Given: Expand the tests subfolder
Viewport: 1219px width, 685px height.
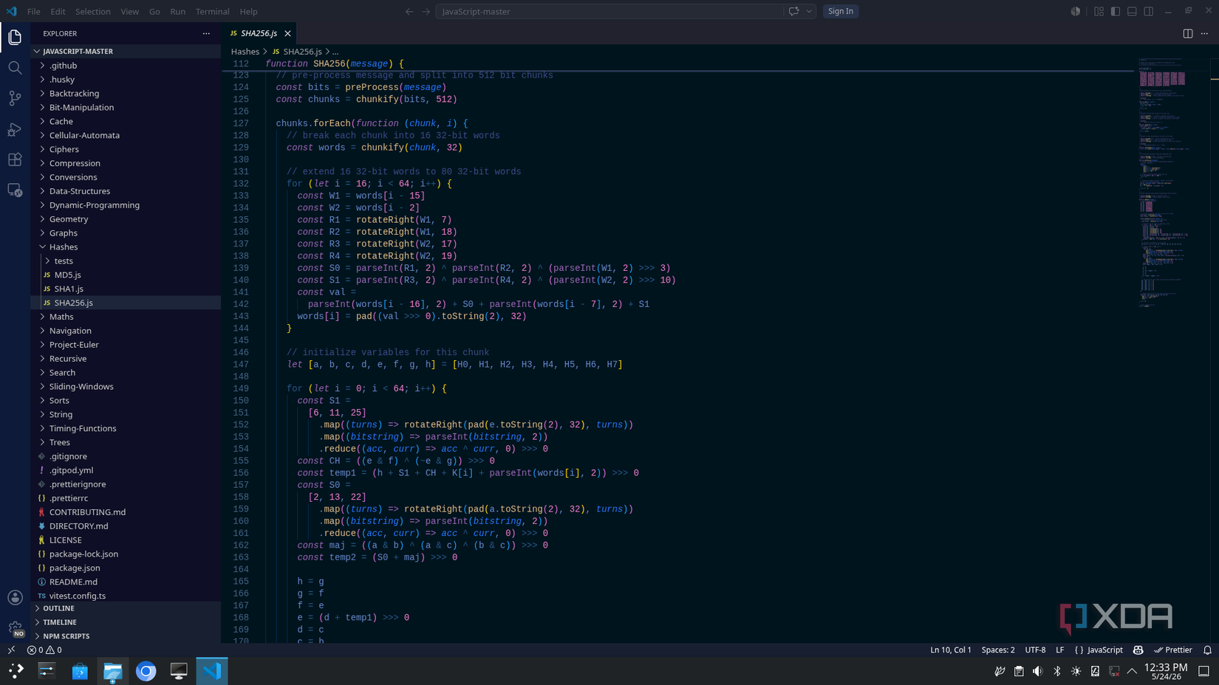Looking at the screenshot, I should 126,261.
